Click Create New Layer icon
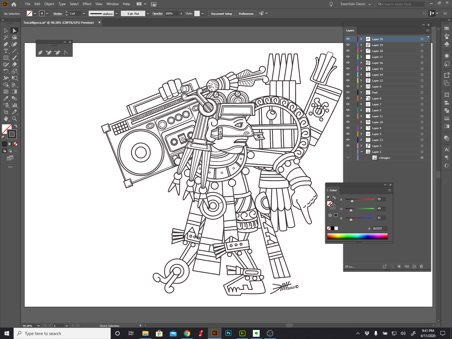The image size is (452, 339). point(414,266)
